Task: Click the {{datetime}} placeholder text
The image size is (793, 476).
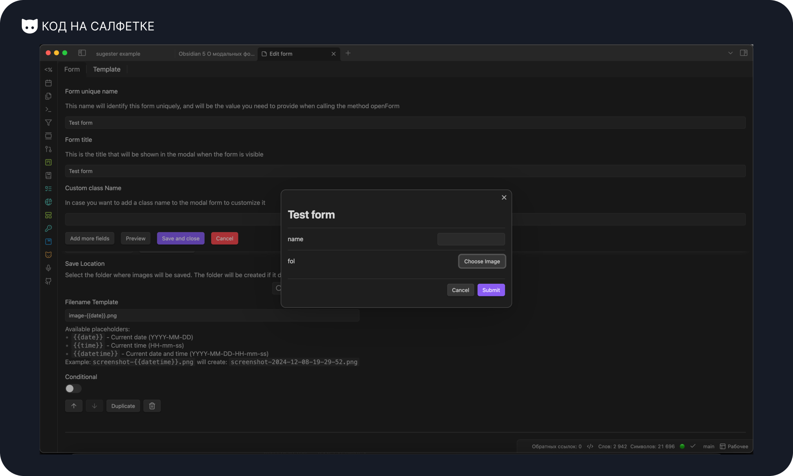Action: tap(95, 354)
